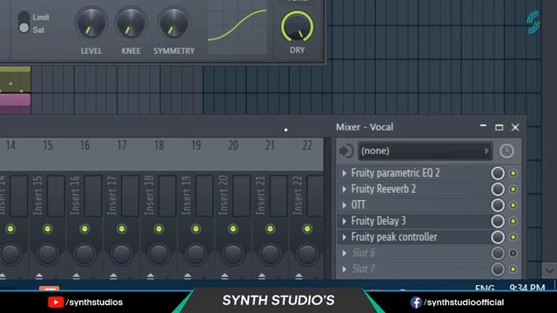
Task: Disable OTT effect with green LED
Action: (x=513, y=205)
